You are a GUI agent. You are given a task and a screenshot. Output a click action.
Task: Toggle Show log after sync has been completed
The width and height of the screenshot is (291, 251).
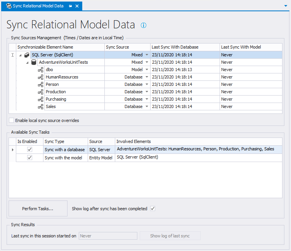coord(153,209)
